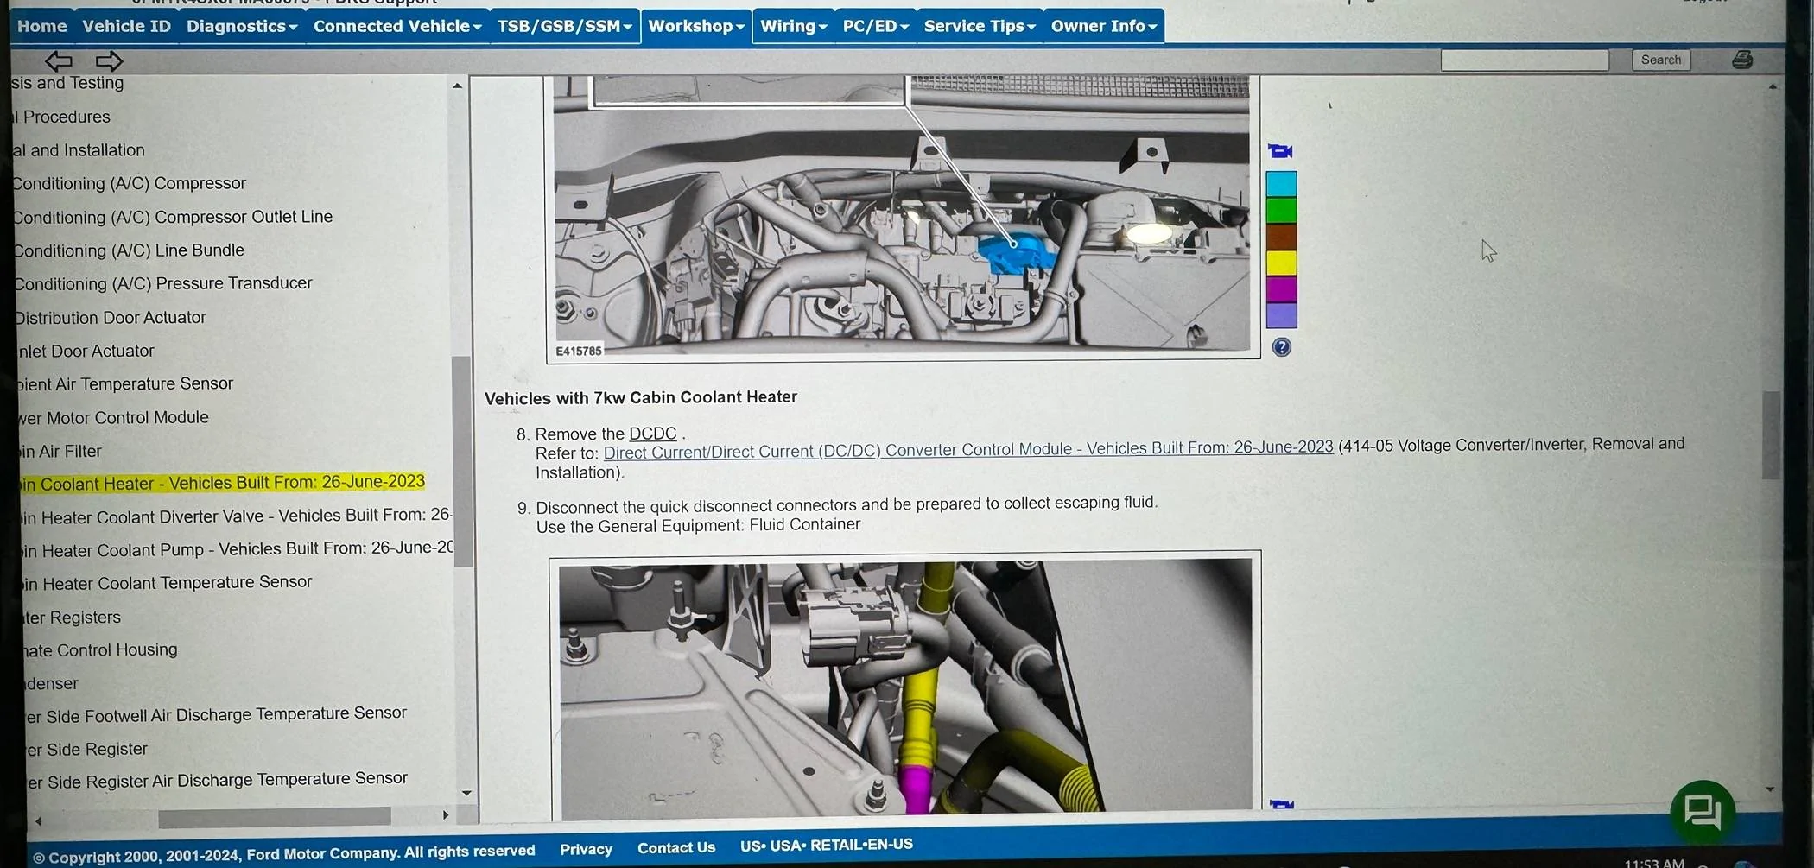The width and height of the screenshot is (1814, 868).
Task: Select Driver Side Register item
Action: click(86, 749)
